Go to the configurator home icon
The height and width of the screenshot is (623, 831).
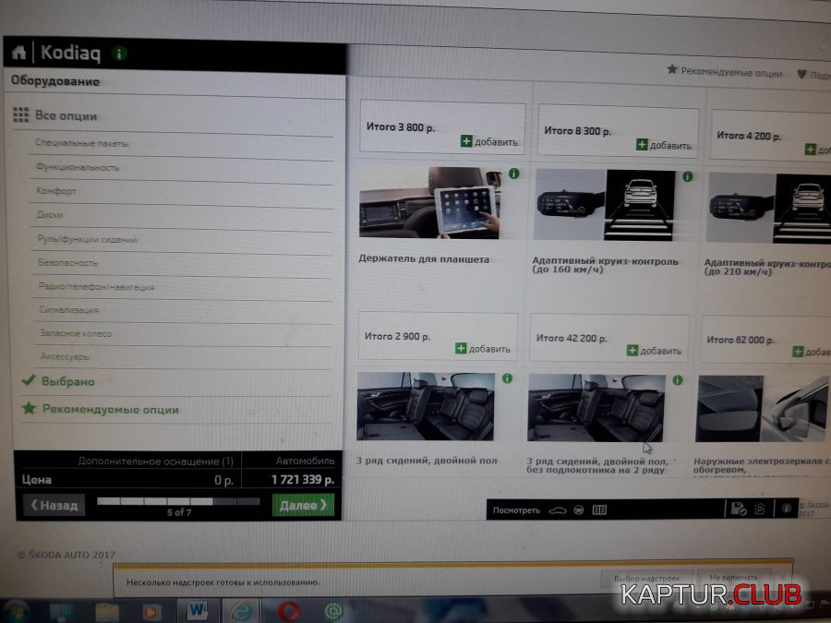tap(19, 52)
